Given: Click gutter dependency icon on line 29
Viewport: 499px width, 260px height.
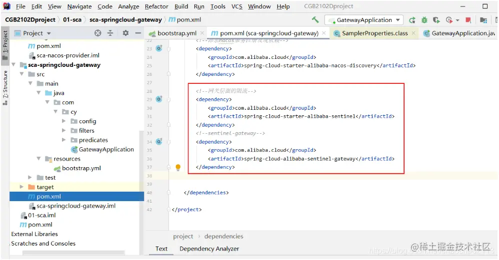Looking at the screenshot, I should (x=159, y=99).
